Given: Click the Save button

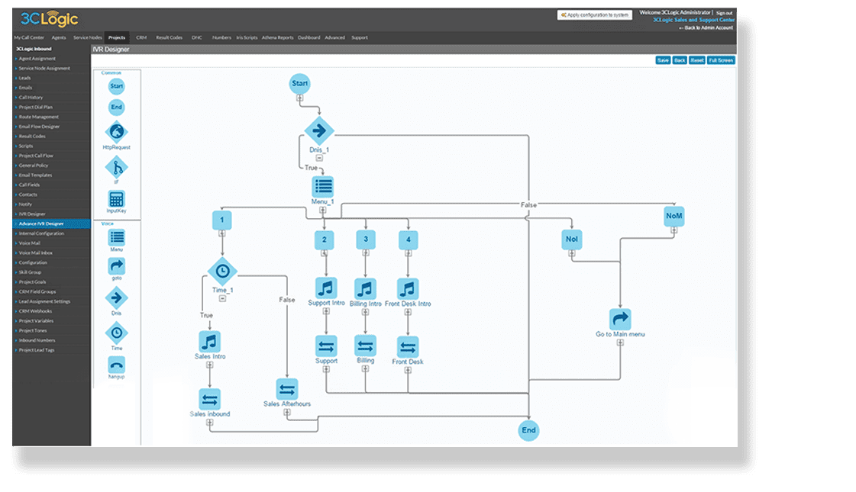Looking at the screenshot, I should click(x=662, y=60).
